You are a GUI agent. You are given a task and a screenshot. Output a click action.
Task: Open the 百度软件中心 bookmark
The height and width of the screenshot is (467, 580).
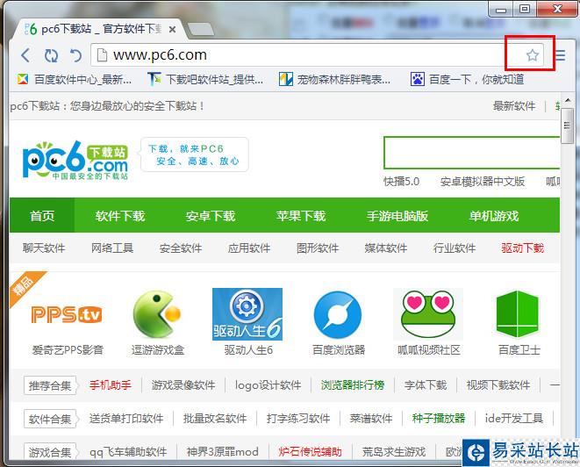point(74,79)
